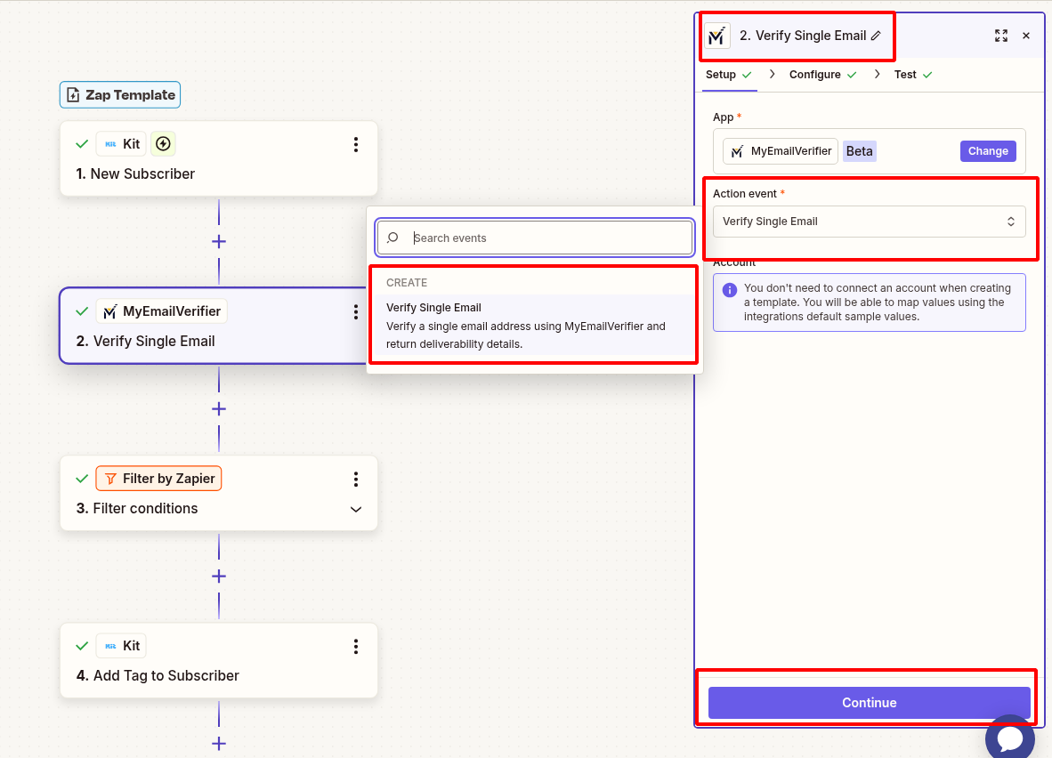Viewport: 1052px width, 758px height.
Task: Open the three-dot menu on Add Tag to Subscriber
Action: [x=355, y=646]
